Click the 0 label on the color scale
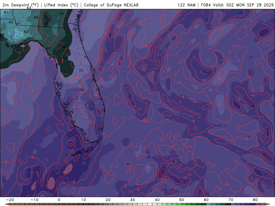275x206 pixels. pyautogui.click(x=59, y=200)
